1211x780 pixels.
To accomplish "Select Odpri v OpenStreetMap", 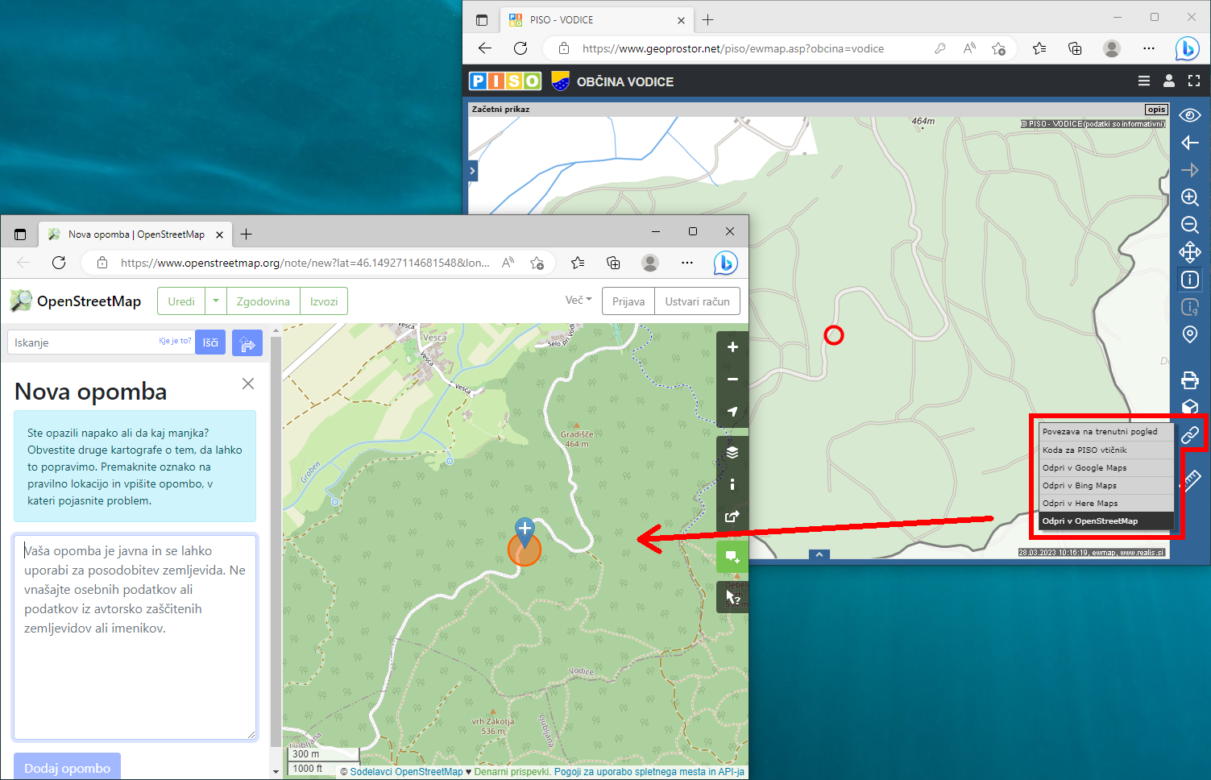I will tap(1105, 521).
